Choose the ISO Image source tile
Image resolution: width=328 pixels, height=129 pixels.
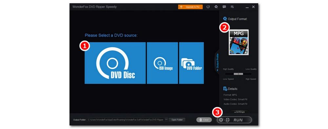point(162,63)
